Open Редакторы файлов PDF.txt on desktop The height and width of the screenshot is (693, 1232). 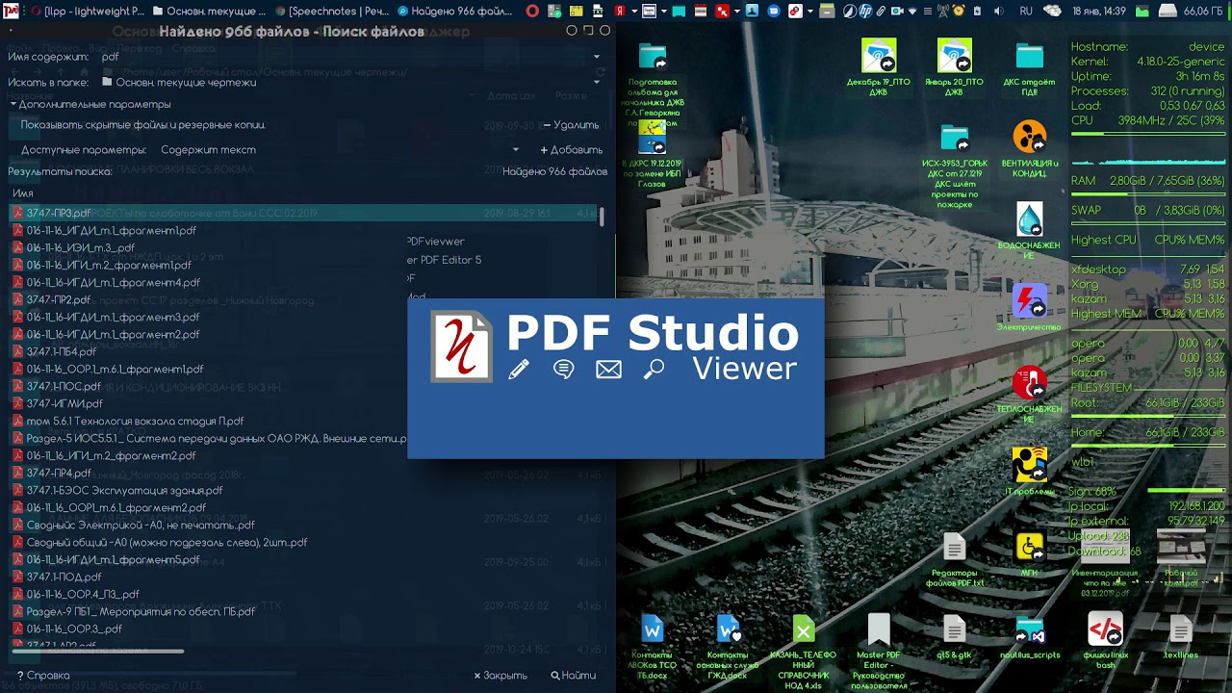pos(954,547)
